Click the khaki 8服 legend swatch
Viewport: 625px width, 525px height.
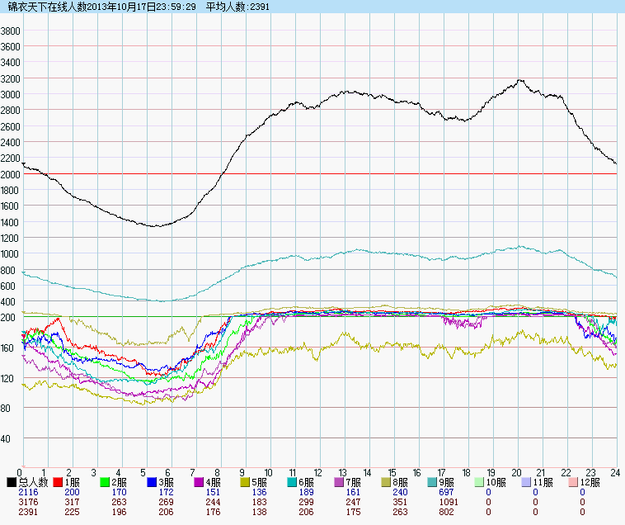tap(388, 481)
